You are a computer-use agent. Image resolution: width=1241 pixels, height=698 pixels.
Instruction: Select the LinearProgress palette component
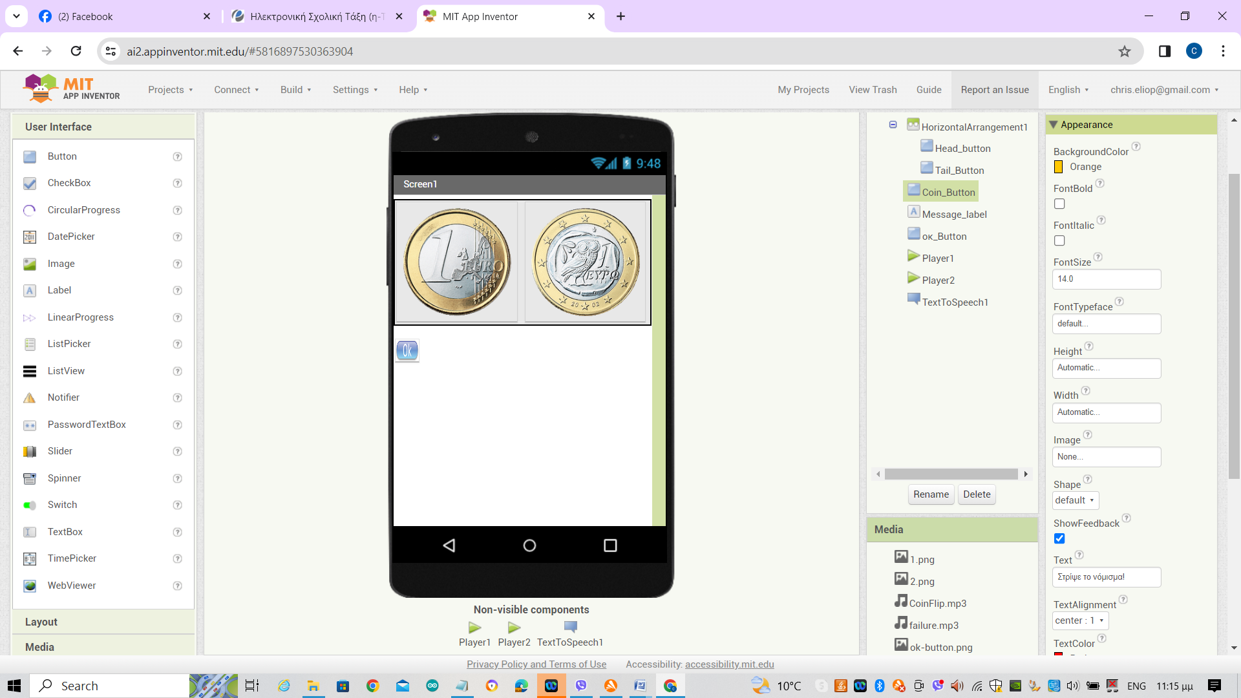tap(80, 317)
